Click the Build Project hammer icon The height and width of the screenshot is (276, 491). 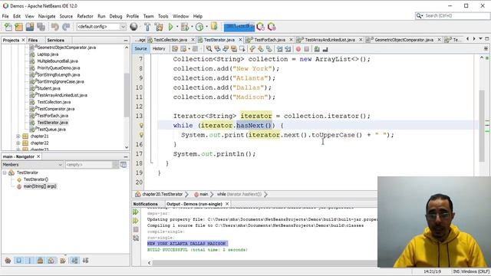147,27
